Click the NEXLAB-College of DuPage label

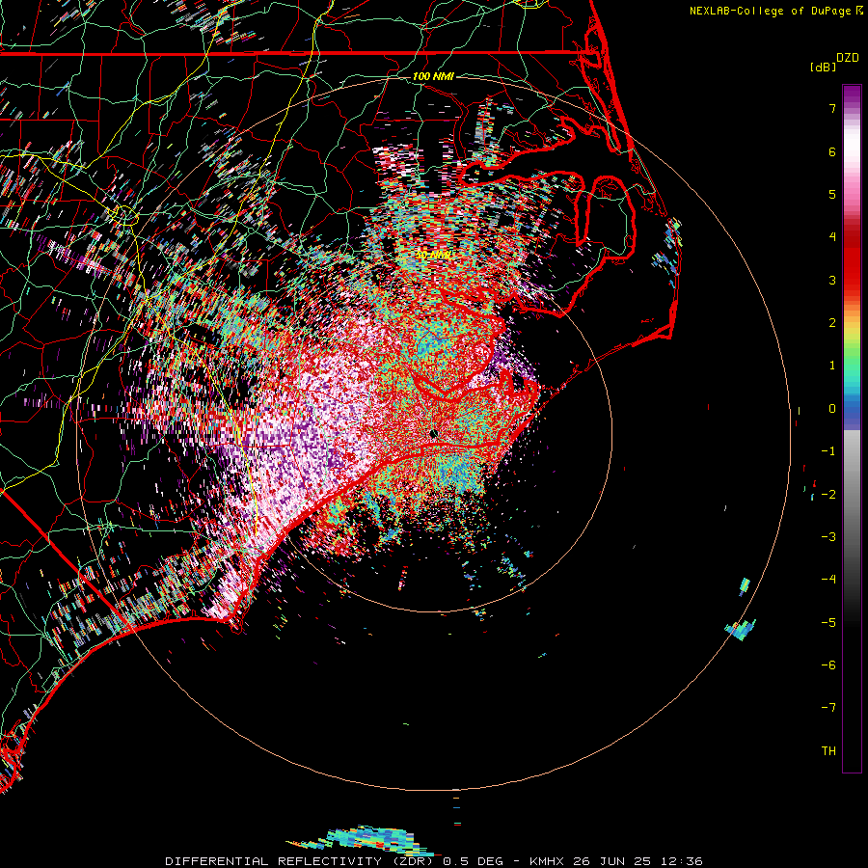click(x=770, y=11)
